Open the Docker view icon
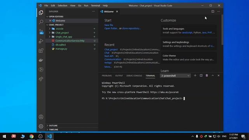249x140 pixels. [x=41, y=60]
